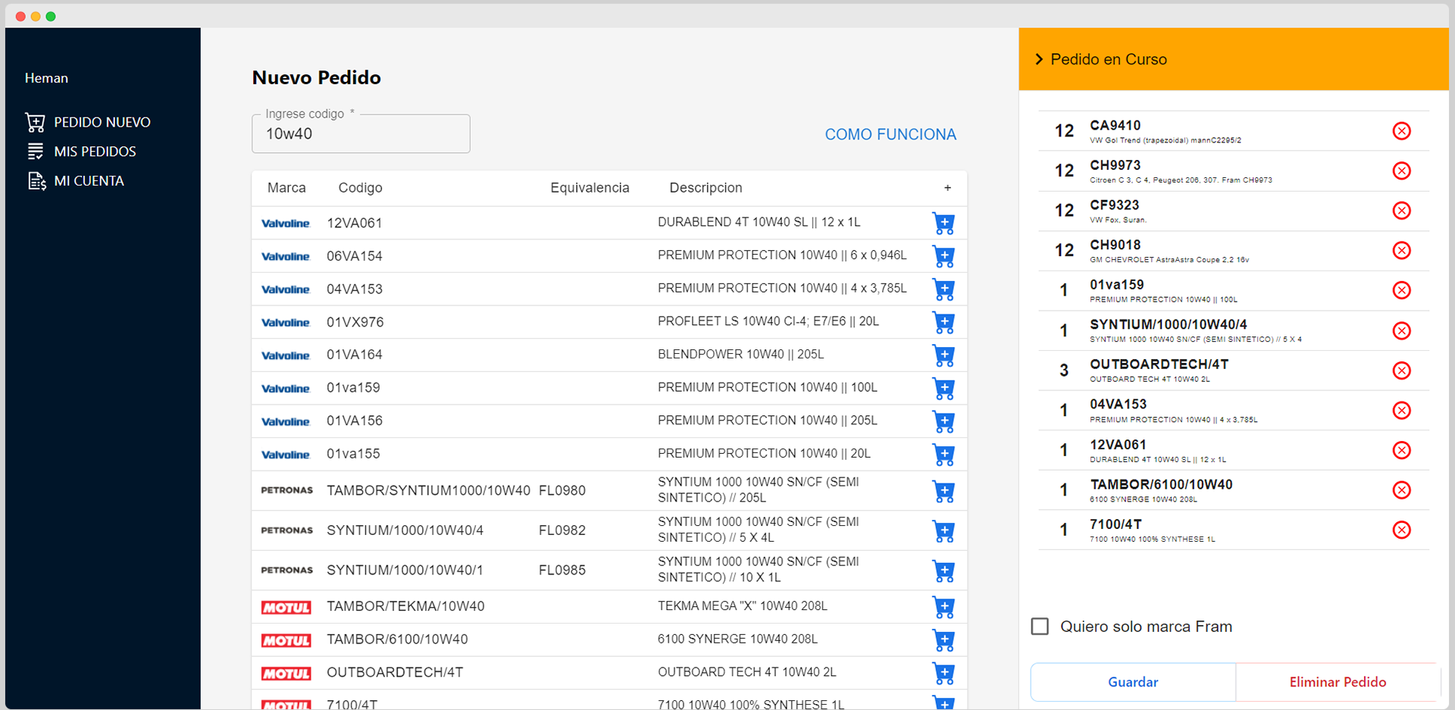Focus the Ingrese codigo search field
Screen dimensions: 1455x710
(361, 134)
